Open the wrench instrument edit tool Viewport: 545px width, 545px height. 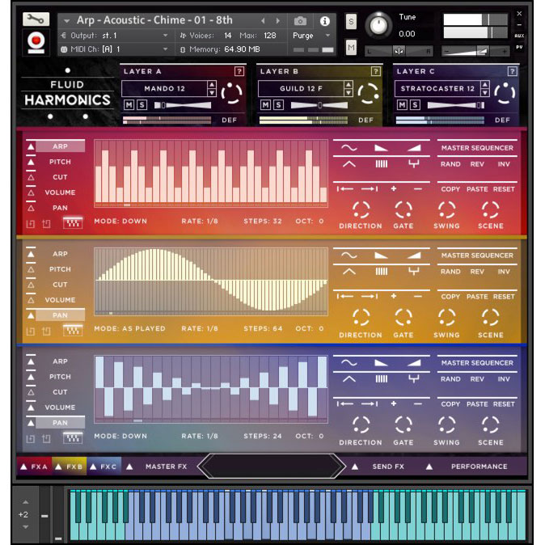[x=36, y=19]
